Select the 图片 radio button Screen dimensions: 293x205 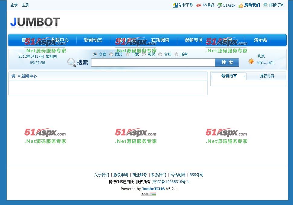(x=111, y=54)
